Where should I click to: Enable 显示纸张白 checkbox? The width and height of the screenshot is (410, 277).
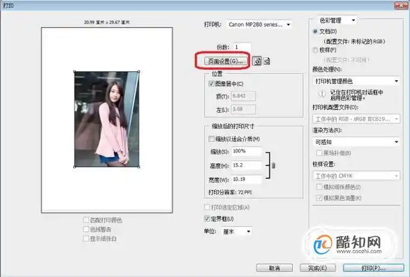click(86, 239)
